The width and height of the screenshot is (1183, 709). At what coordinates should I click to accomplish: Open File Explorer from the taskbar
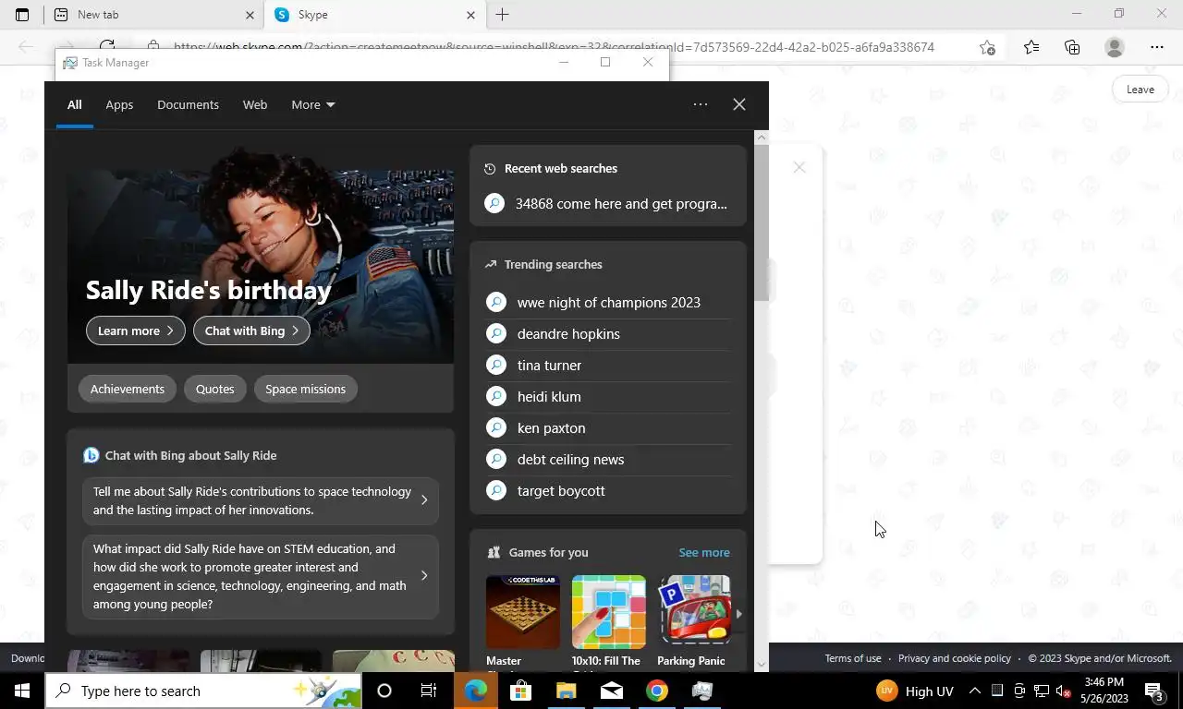[x=567, y=691]
